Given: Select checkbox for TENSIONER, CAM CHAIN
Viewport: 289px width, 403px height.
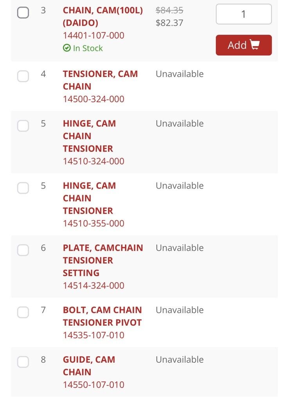Looking at the screenshot, I should point(23,76).
